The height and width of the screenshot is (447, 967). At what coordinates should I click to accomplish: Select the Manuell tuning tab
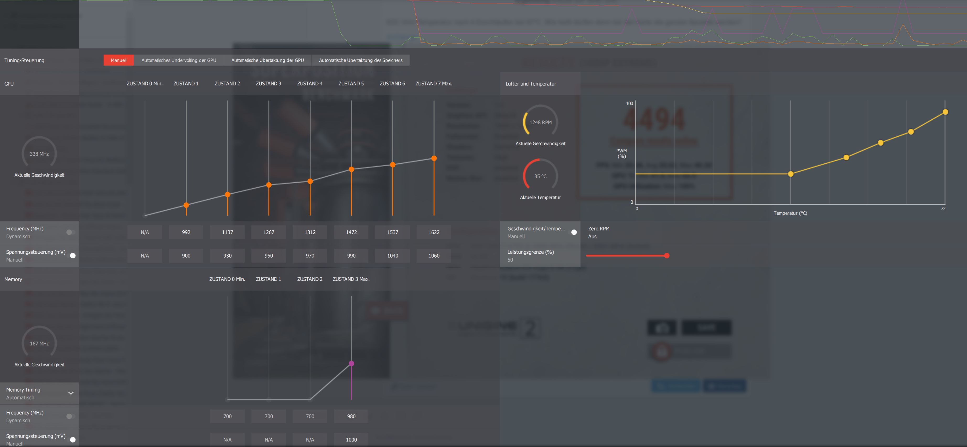(x=118, y=60)
